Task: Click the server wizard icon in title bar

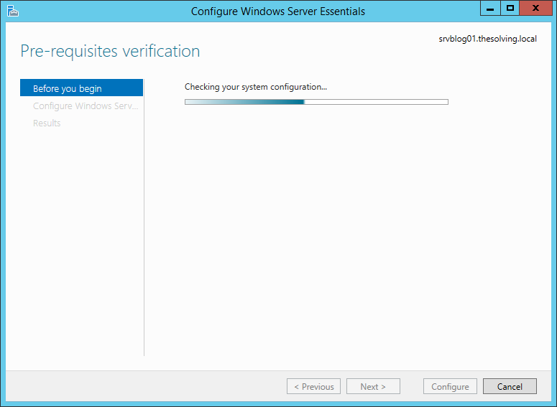Action: (12, 11)
